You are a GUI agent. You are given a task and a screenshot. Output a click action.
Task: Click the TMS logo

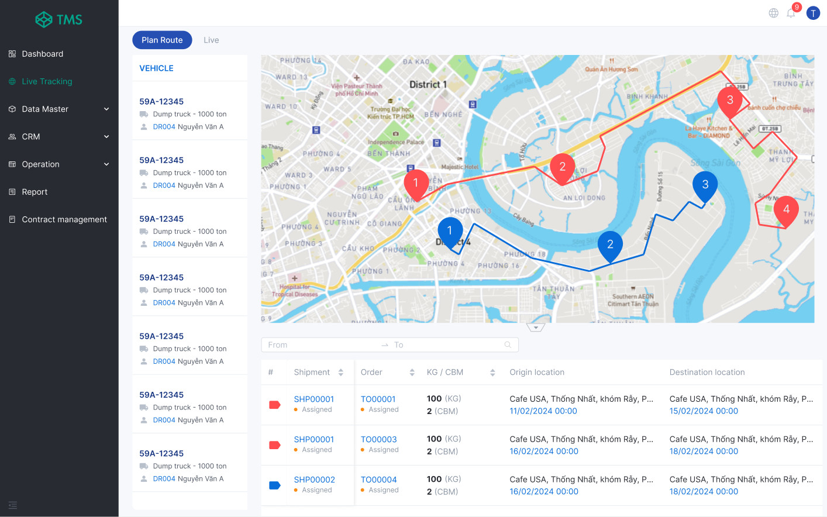58,19
